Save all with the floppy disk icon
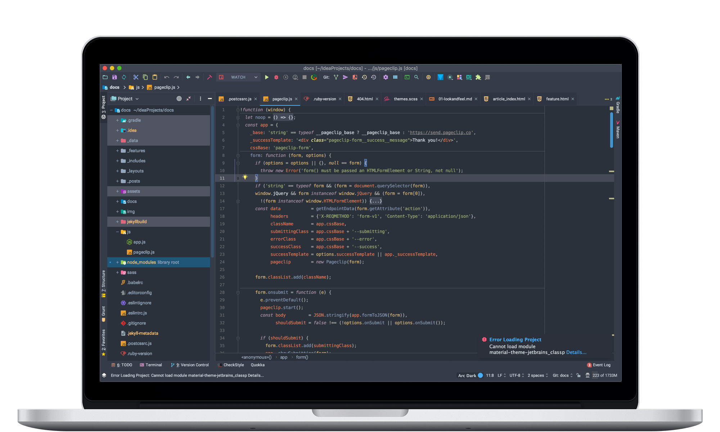Image resolution: width=720 pixels, height=432 pixels. (114, 77)
